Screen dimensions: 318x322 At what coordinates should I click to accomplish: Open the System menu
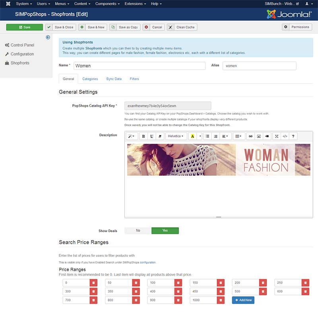[x=24, y=4]
